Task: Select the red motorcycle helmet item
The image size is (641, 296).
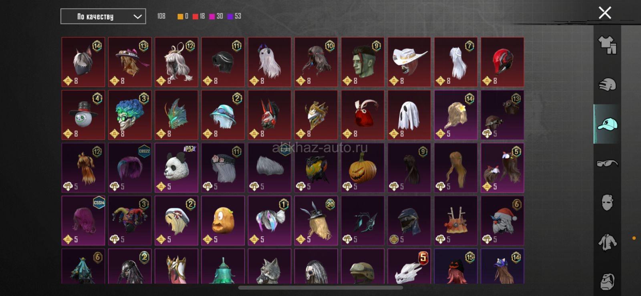Action: pyautogui.click(x=502, y=62)
